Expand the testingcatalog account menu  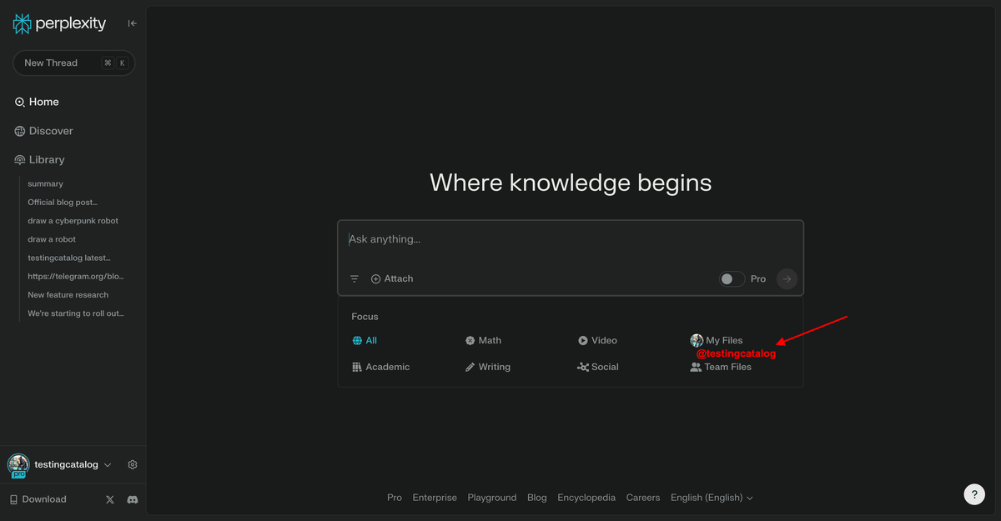pyautogui.click(x=66, y=464)
